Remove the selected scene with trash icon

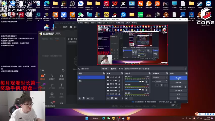[x=84, y=98]
